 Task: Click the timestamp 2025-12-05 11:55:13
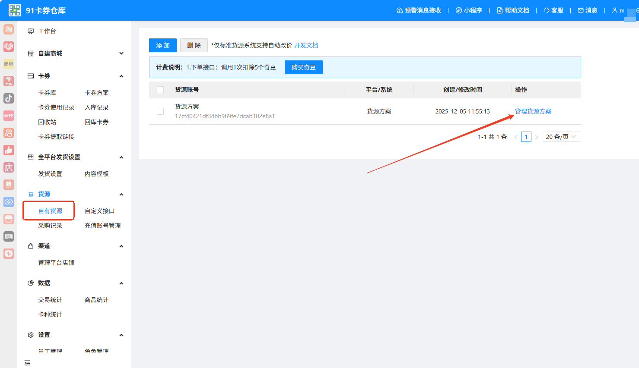462,111
